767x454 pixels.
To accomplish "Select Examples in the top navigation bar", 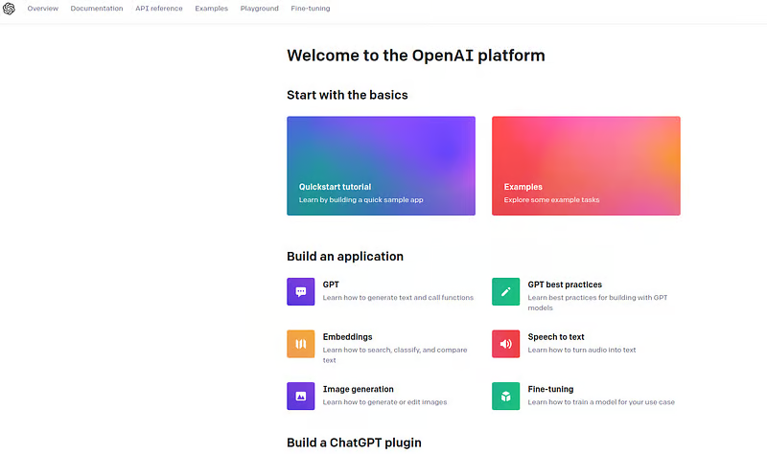I will pos(211,9).
